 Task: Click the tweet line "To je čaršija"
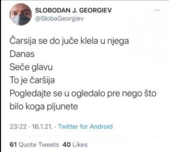click(32, 80)
